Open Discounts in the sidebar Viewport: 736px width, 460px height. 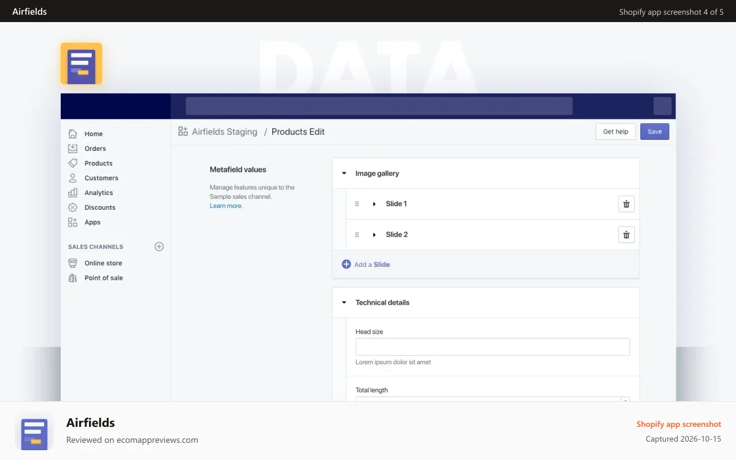click(x=100, y=207)
